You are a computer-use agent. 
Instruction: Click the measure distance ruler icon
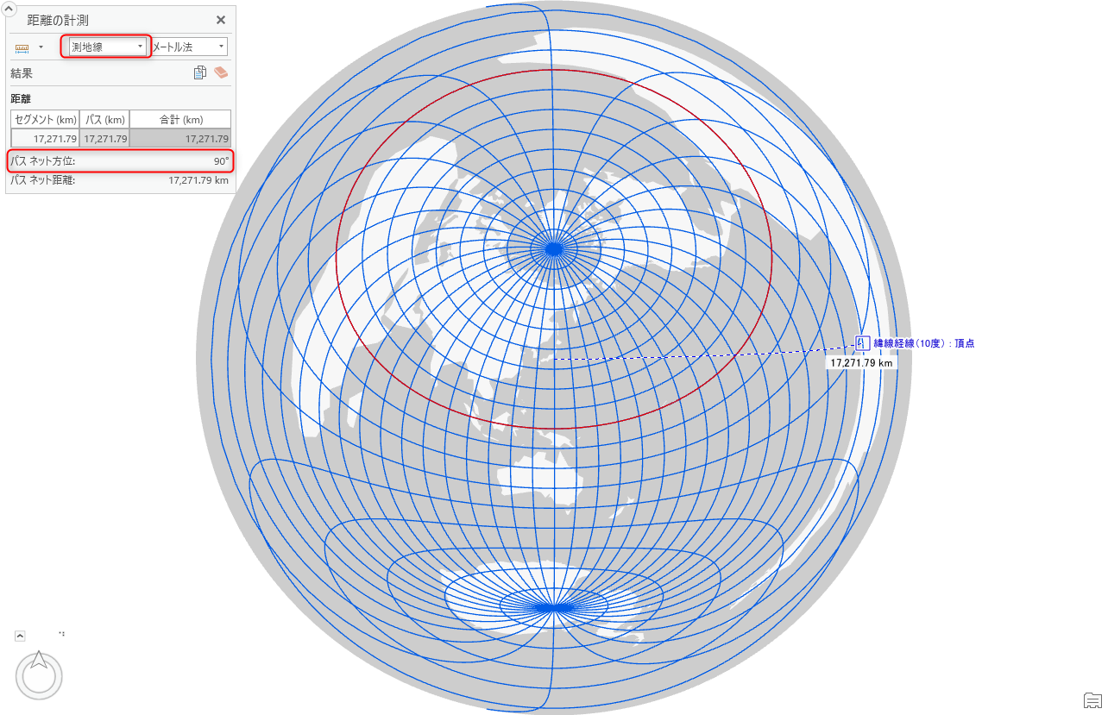coord(22,47)
